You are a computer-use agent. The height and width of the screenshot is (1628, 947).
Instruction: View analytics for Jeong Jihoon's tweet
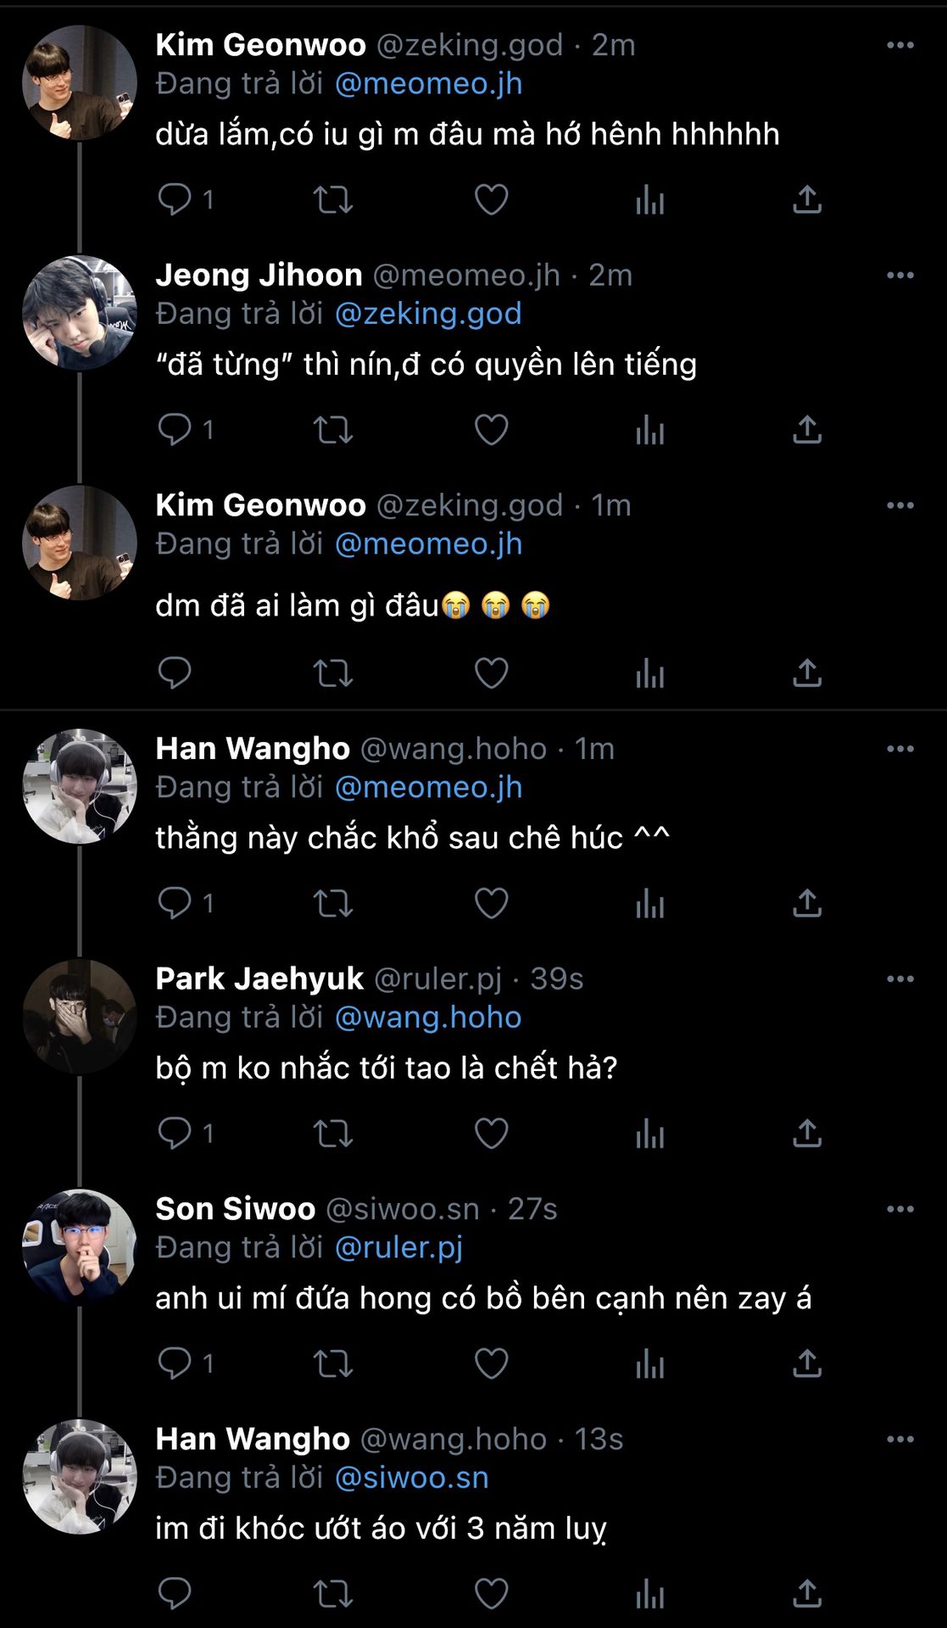click(649, 430)
